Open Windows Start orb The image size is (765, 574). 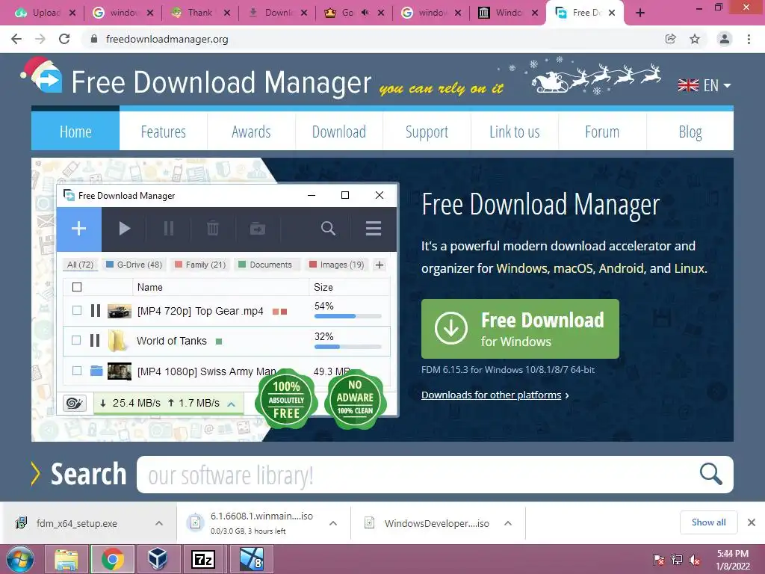pyautogui.click(x=20, y=559)
